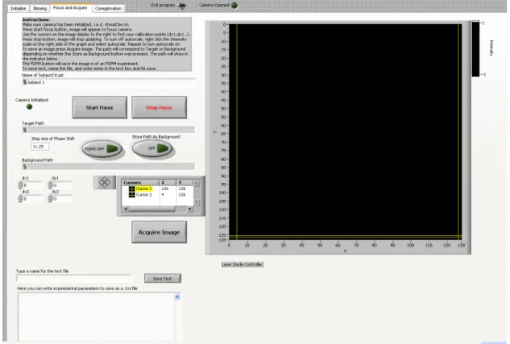The width and height of the screenshot is (510, 344).
Task: Click the horizontal yellow cursor line on graph
Action: click(x=346, y=236)
